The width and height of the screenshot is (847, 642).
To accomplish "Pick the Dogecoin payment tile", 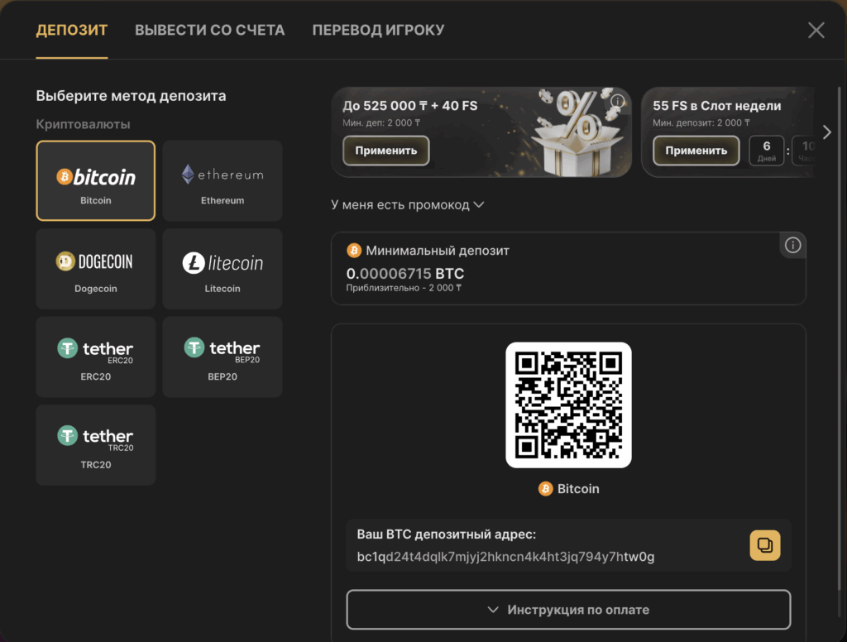I will [96, 269].
